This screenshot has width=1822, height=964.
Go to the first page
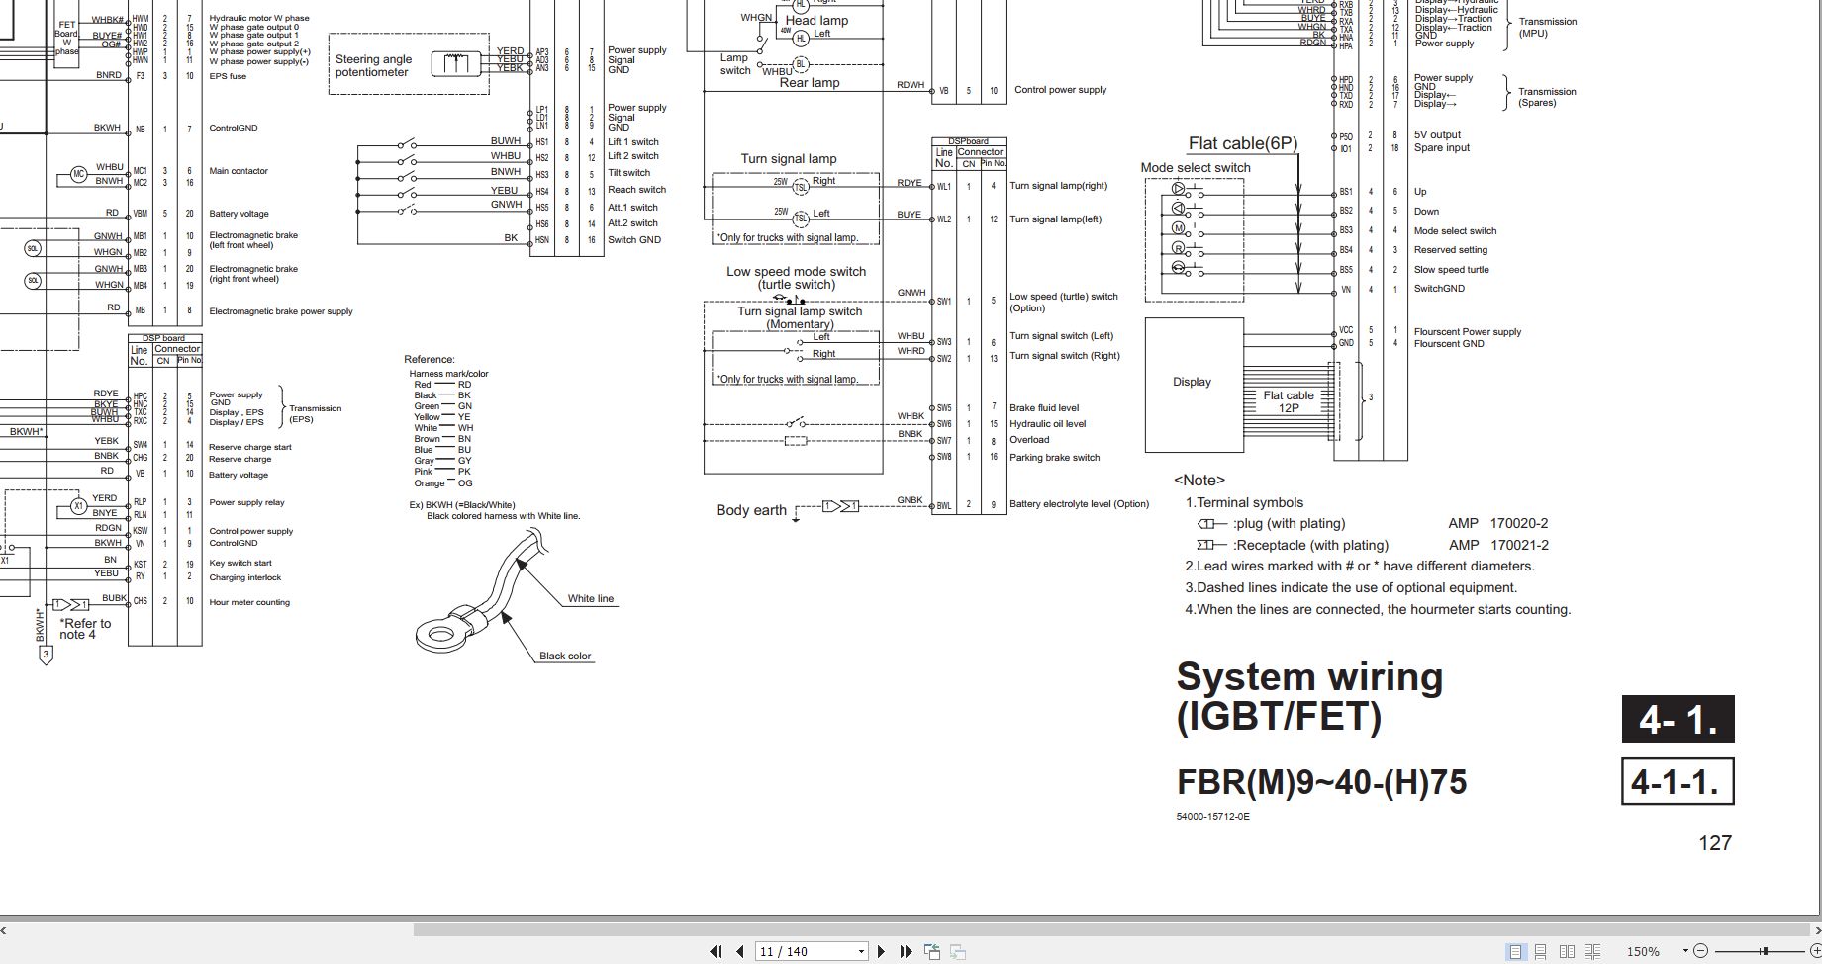tap(716, 951)
